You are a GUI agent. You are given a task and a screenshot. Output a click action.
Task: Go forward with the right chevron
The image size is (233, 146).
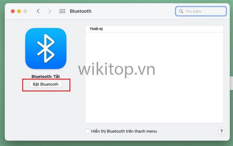(49, 11)
